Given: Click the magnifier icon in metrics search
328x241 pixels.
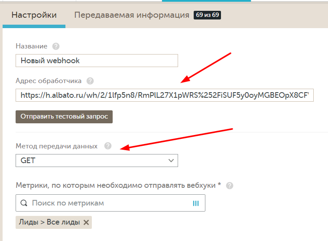Looking at the screenshot, I should point(24,203).
